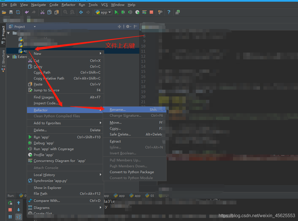The width and height of the screenshot is (298, 221).
Task: Expand Add to Favorites submenu
Action: coord(100,123)
